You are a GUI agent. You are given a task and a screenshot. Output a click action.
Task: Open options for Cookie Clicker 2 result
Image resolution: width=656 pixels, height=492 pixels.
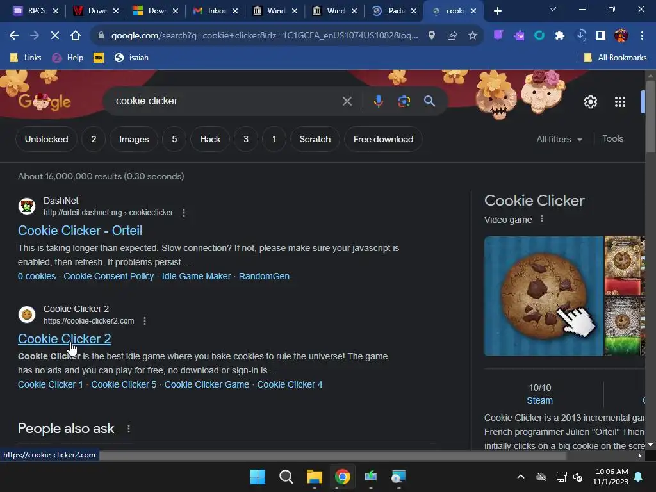[145, 321]
